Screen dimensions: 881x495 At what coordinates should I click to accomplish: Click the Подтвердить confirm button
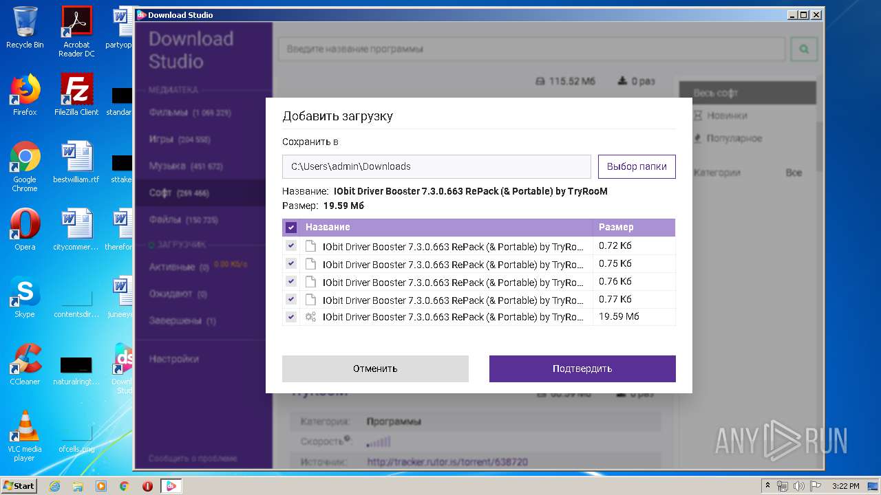pyautogui.click(x=582, y=368)
